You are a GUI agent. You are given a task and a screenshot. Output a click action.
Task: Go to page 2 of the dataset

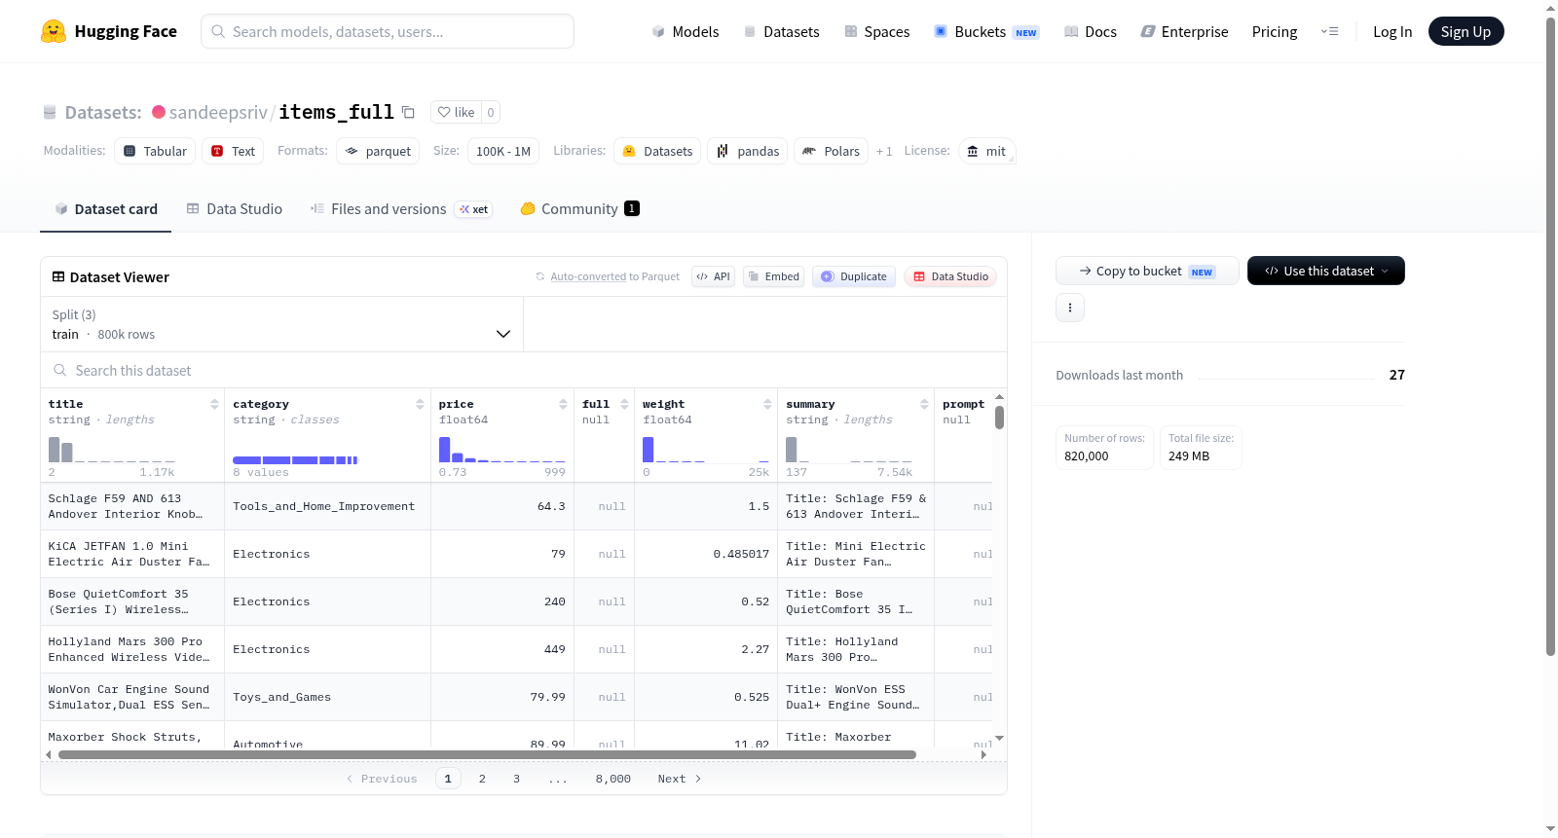(x=482, y=779)
